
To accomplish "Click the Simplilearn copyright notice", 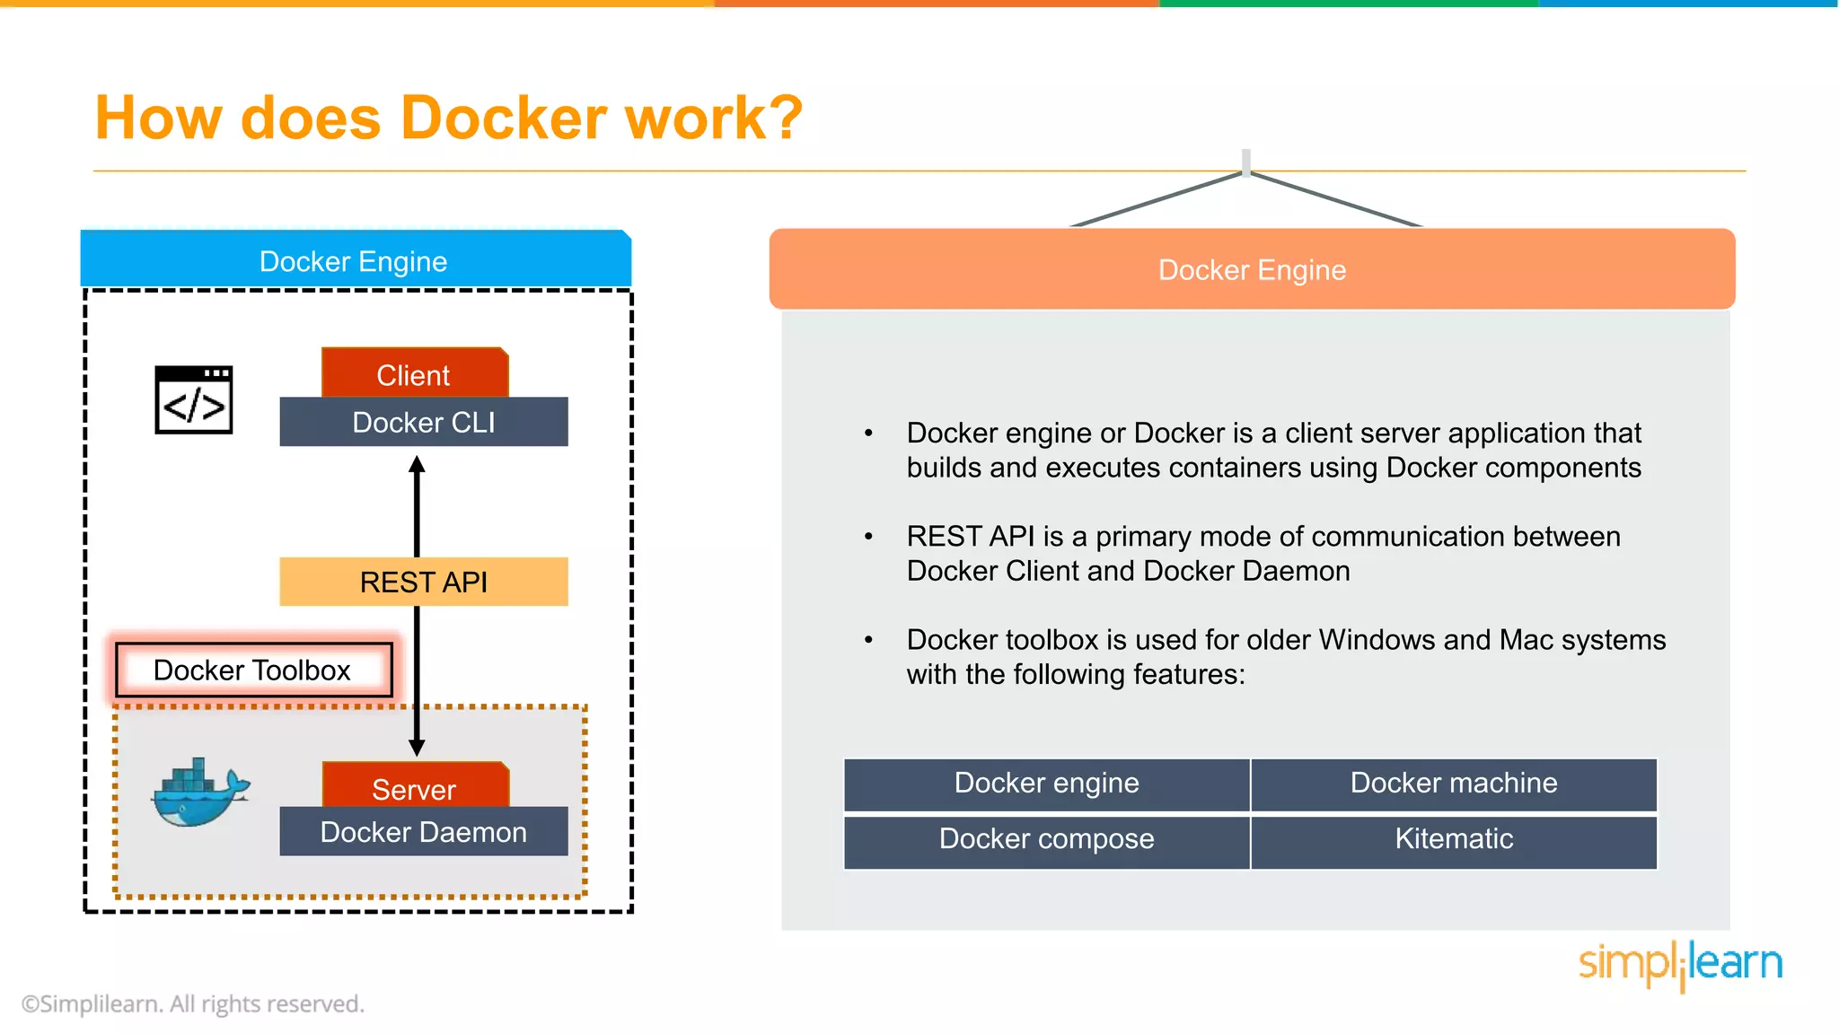I will coord(193,1003).
